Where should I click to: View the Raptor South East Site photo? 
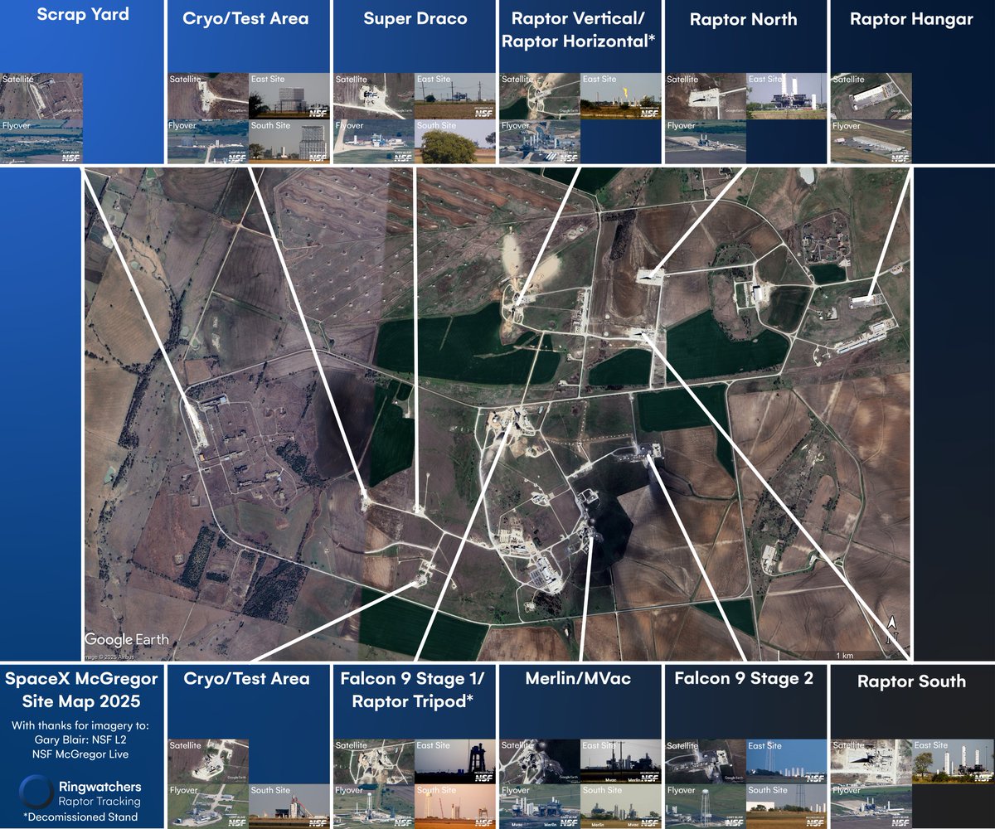tap(952, 762)
